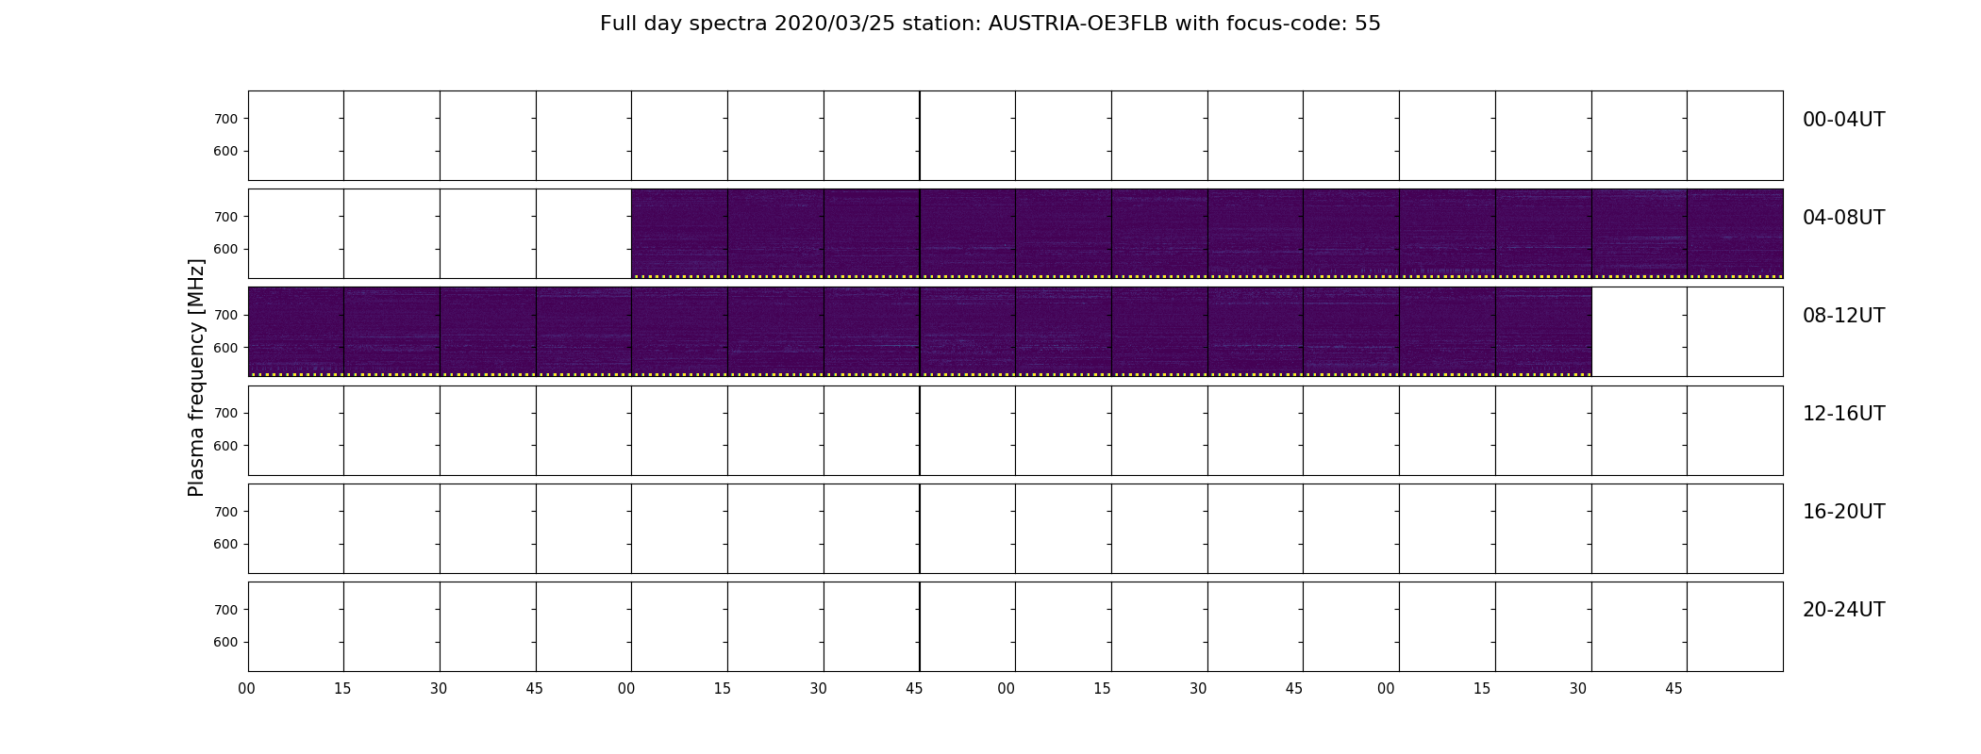Image resolution: width=1981 pixels, height=754 pixels.
Task: Click the 700 tick label in 04-08UT row
Action: pos(225,217)
